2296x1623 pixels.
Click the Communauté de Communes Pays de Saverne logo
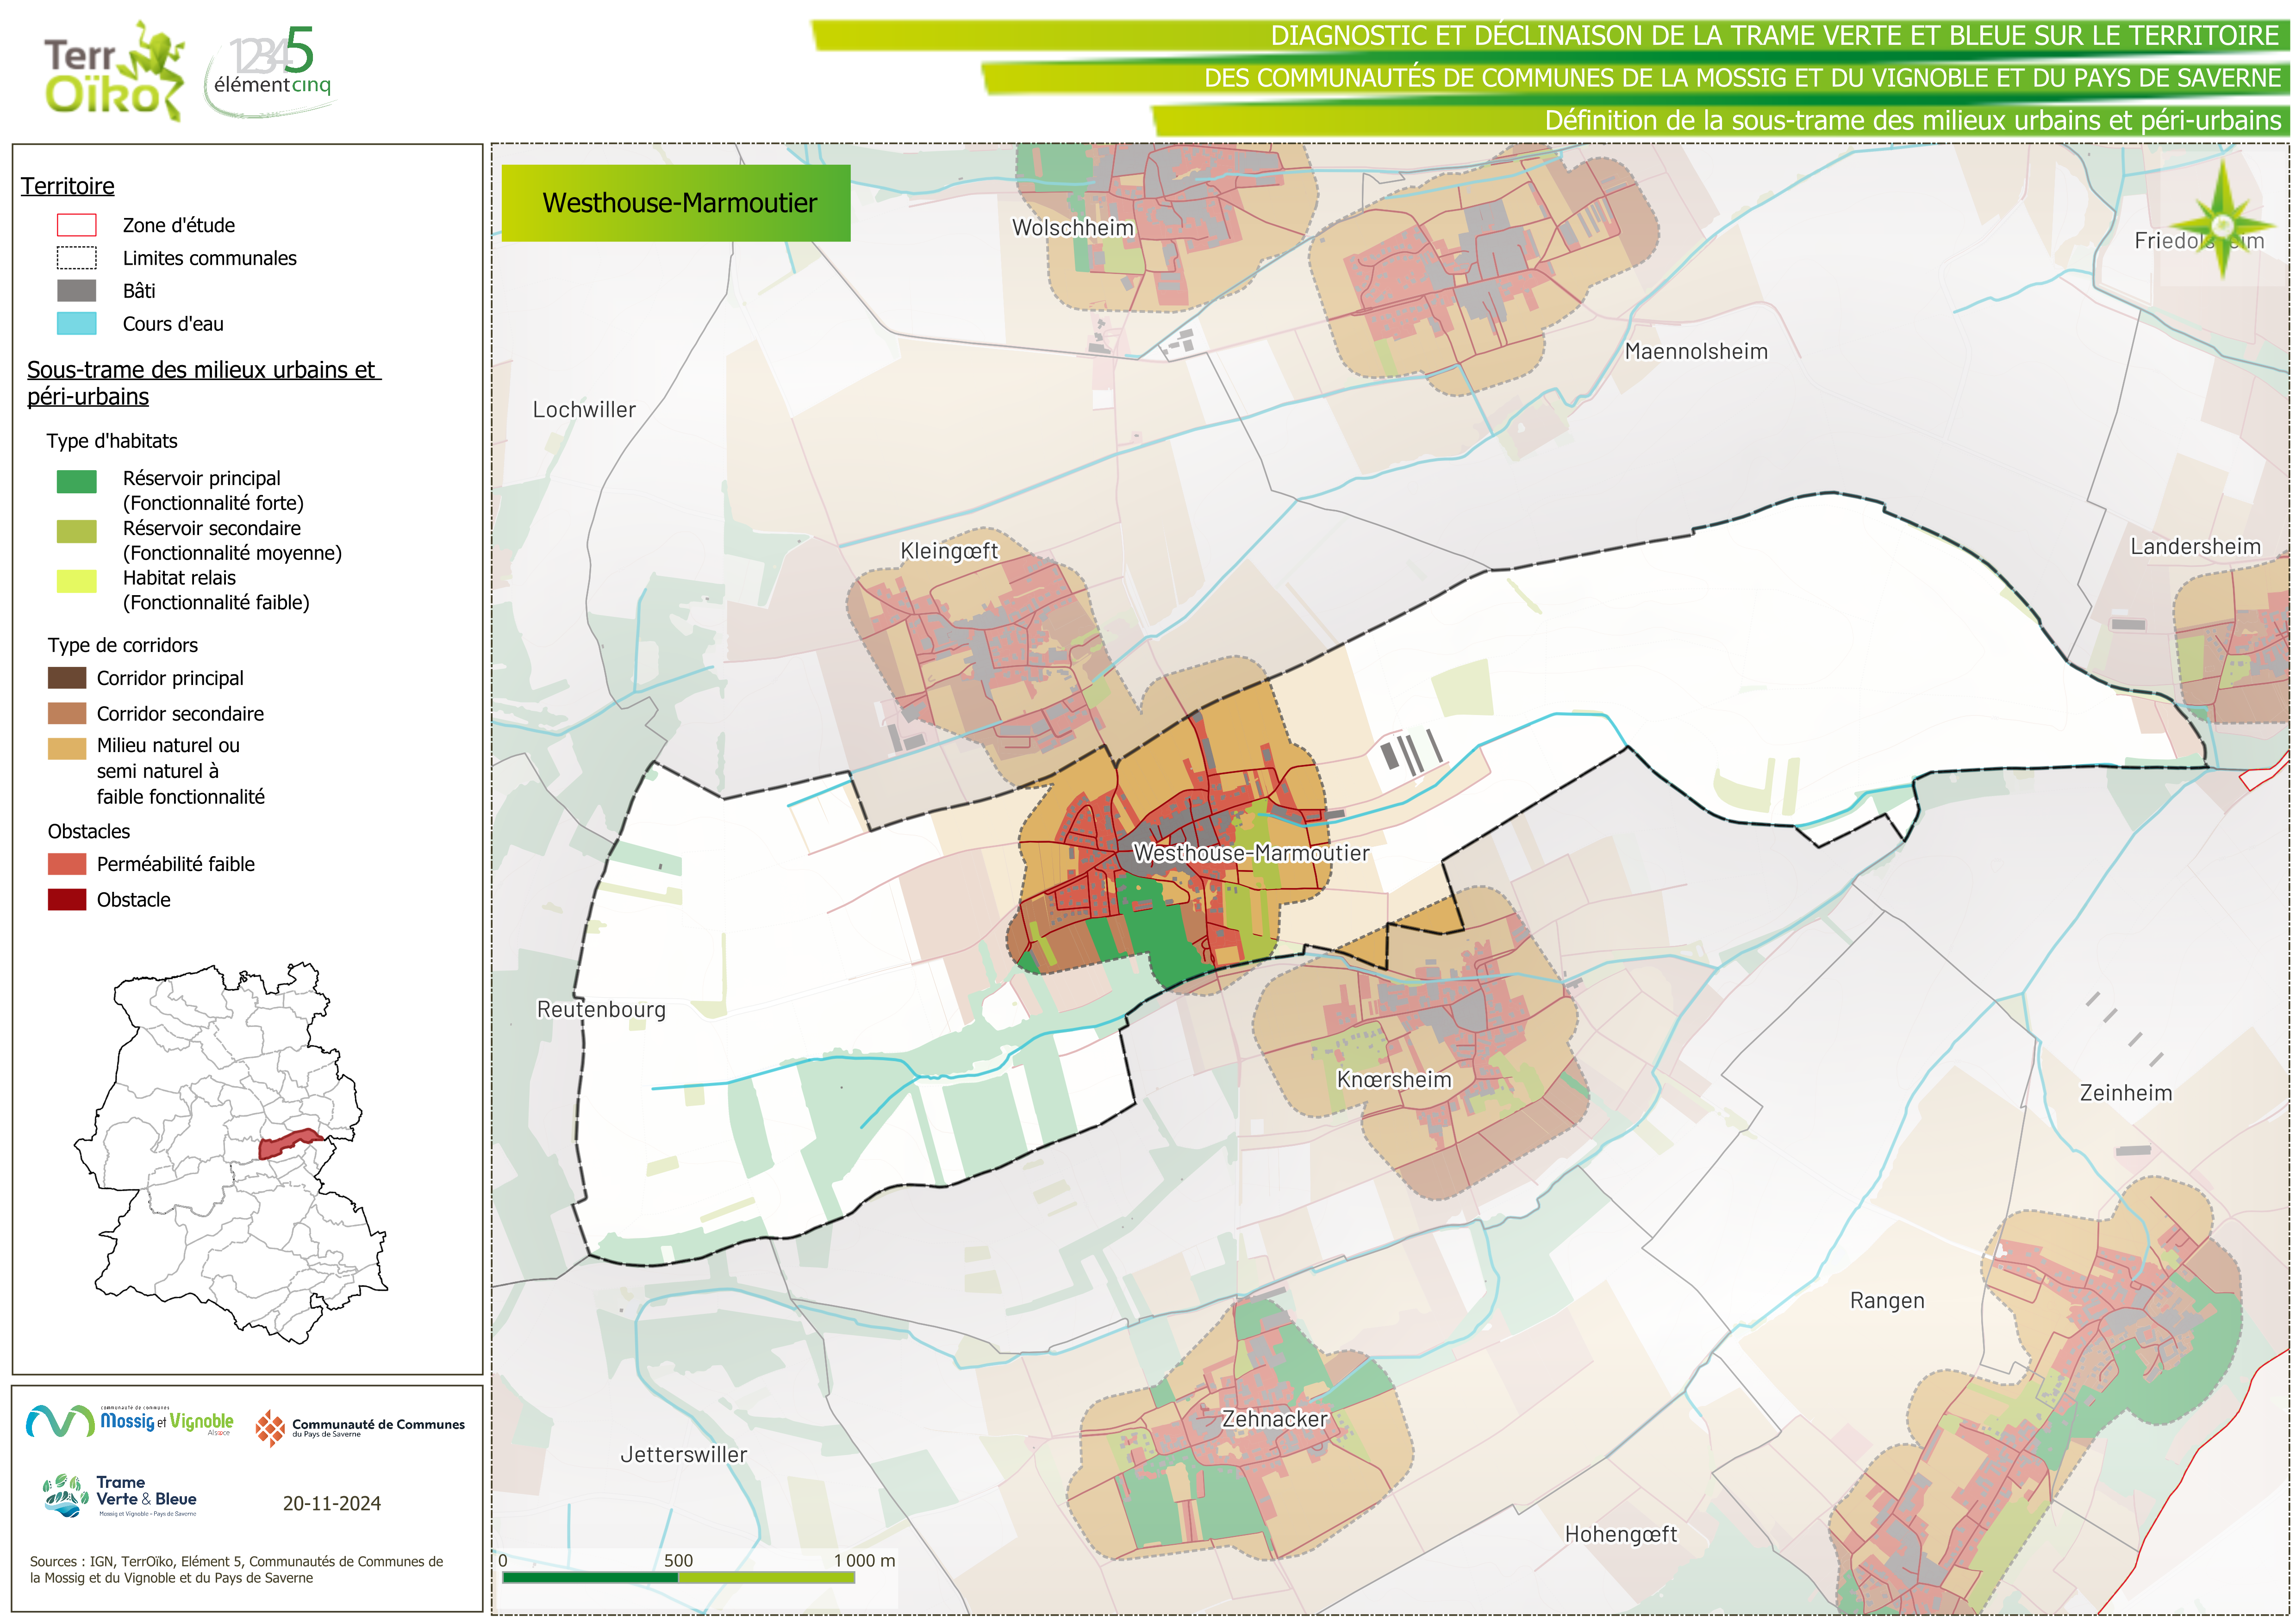[x=360, y=1427]
